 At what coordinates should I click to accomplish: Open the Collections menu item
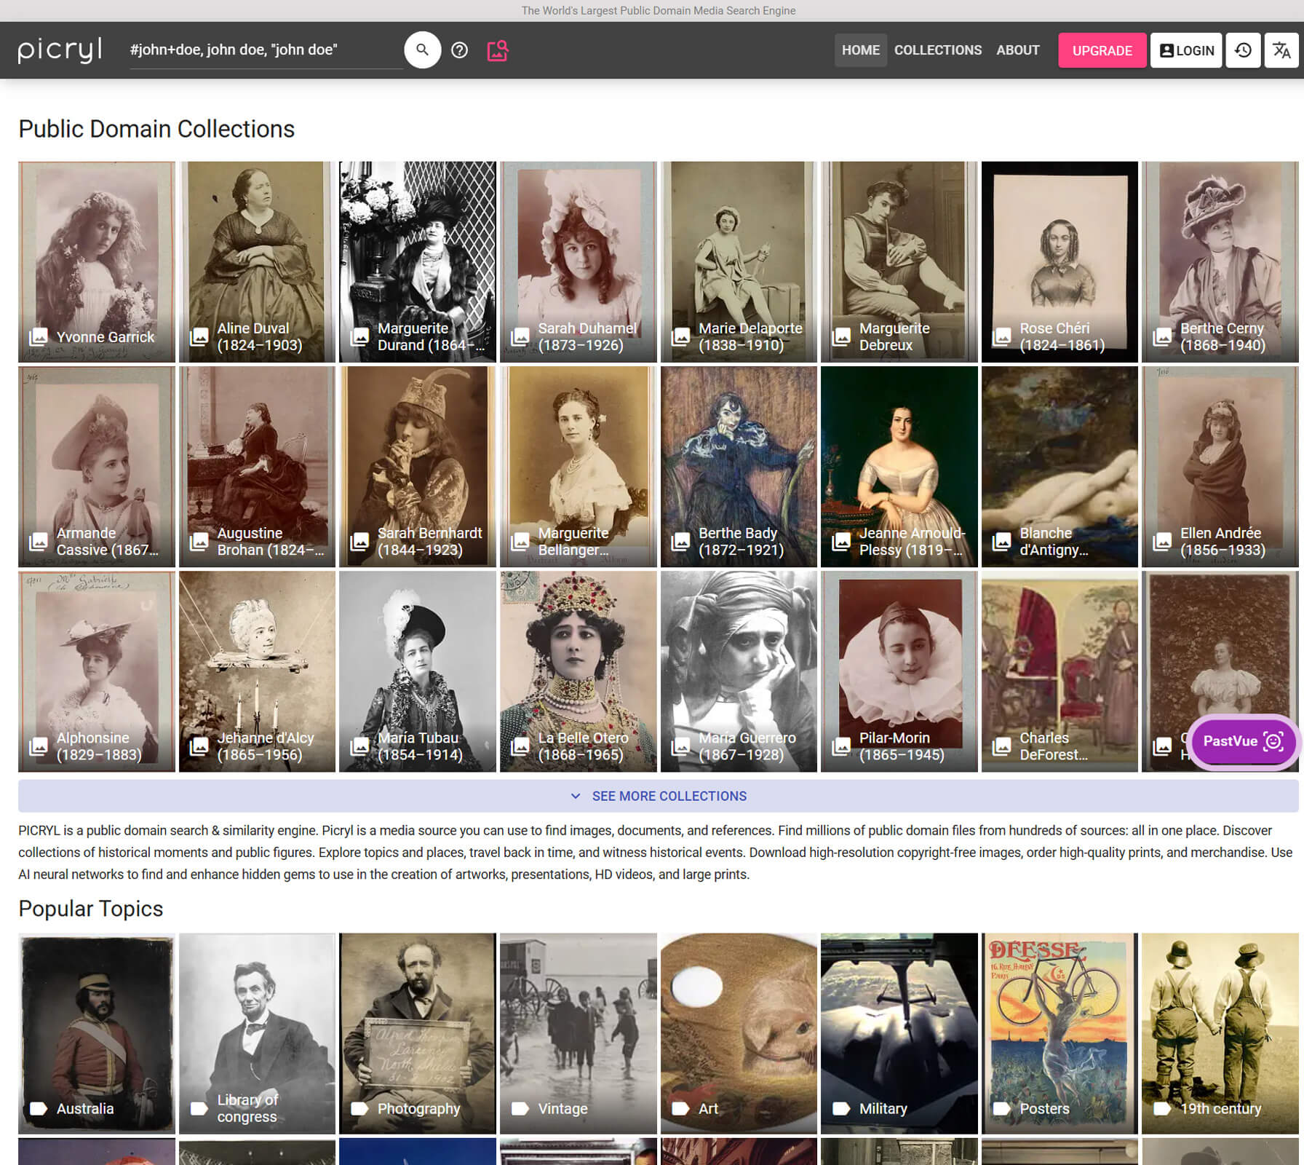click(x=937, y=50)
